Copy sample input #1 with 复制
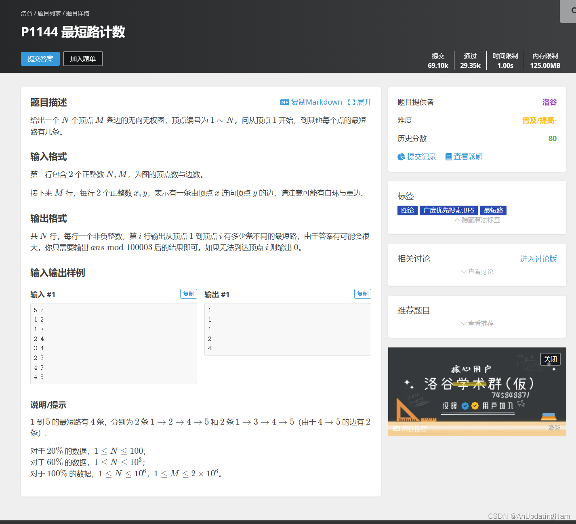576x524 pixels. coord(188,294)
